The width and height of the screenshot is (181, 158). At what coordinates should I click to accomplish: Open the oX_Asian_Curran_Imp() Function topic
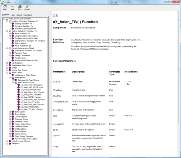click(x=33, y=92)
